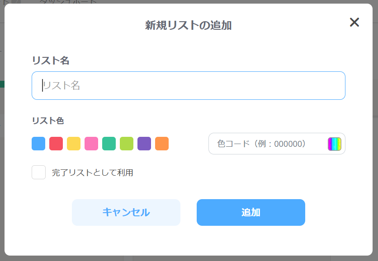Select the teal green list color swatch
378x261 pixels.
[109, 144]
